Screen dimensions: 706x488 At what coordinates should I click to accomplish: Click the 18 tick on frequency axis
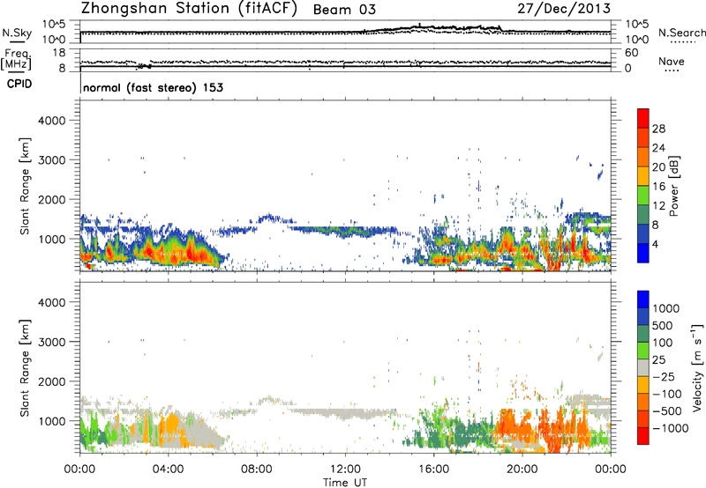click(x=60, y=53)
